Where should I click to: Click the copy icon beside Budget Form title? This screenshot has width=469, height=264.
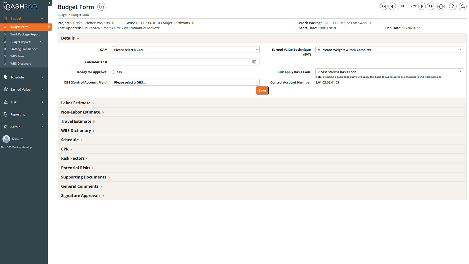[x=101, y=7]
